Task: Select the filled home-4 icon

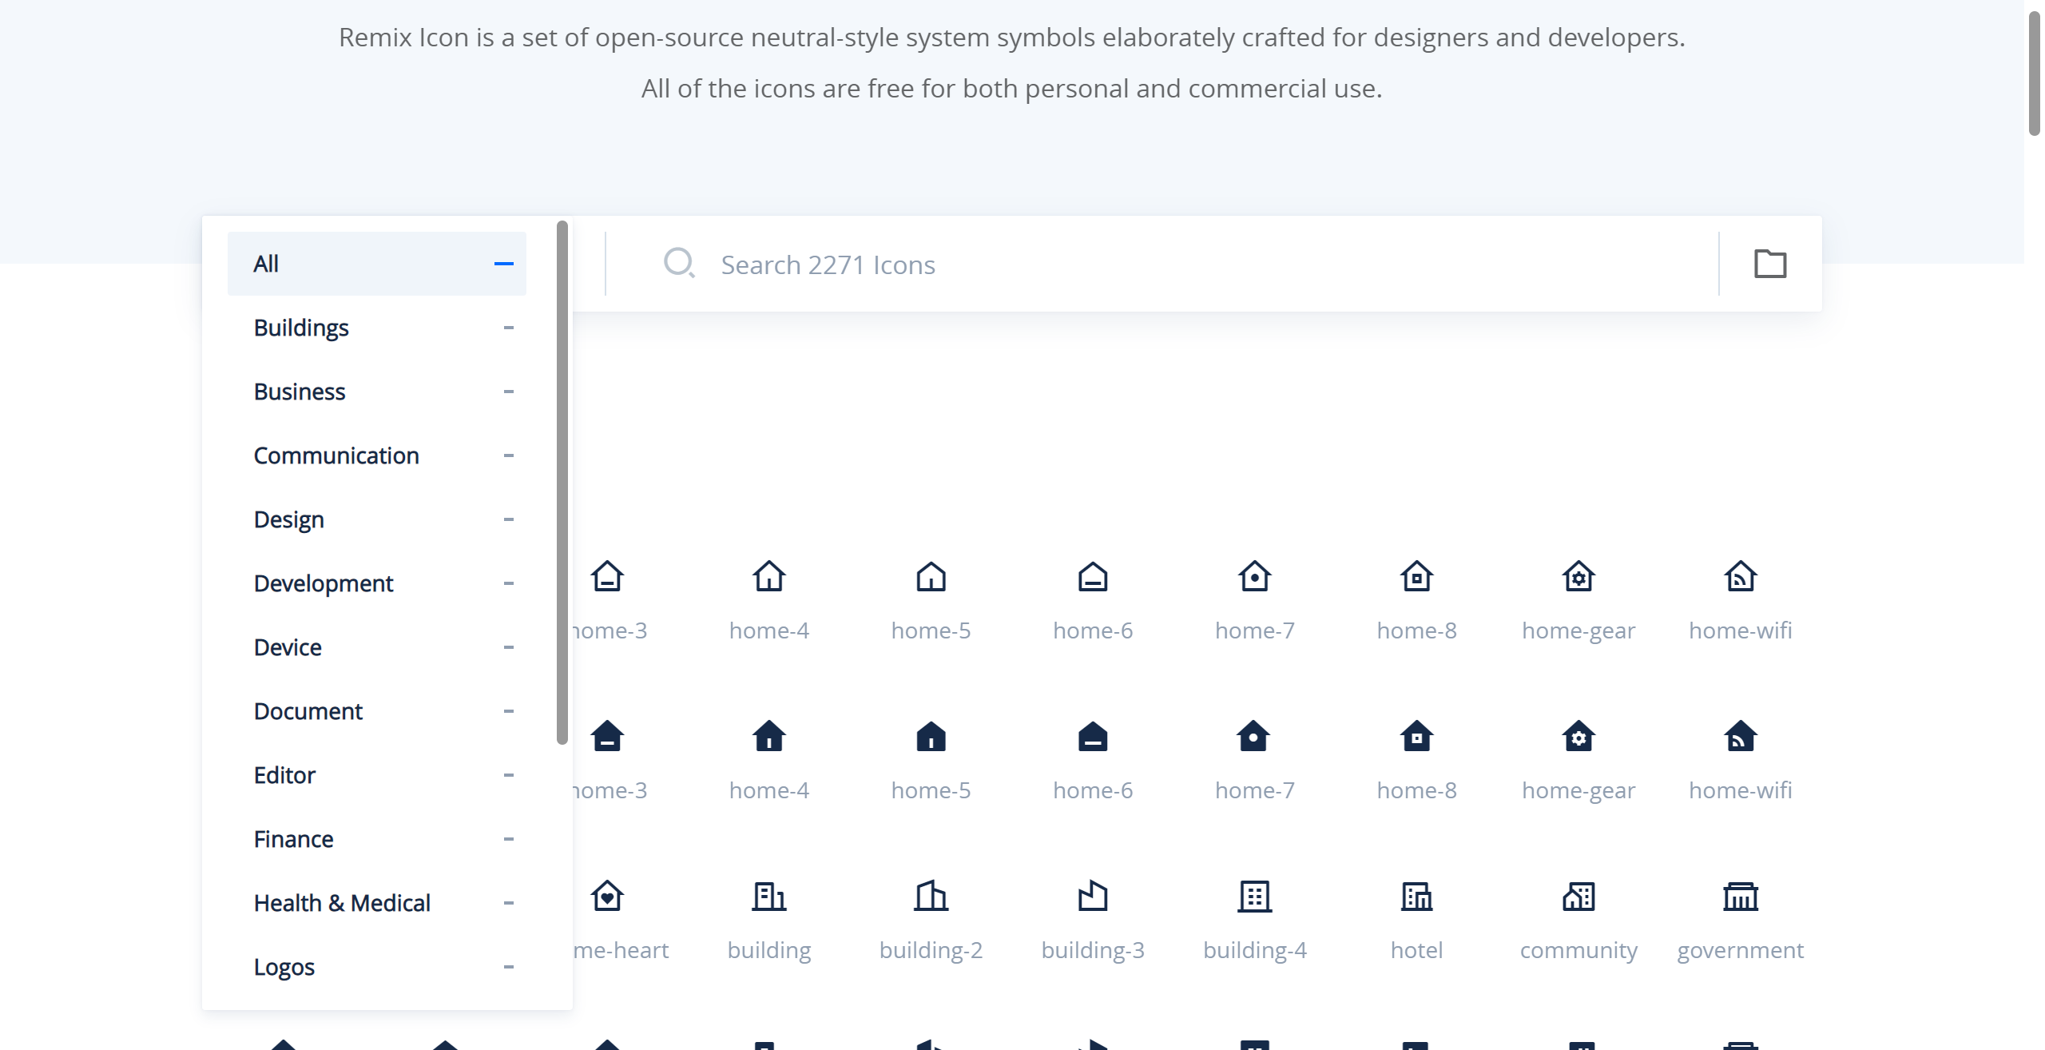Action: [768, 736]
